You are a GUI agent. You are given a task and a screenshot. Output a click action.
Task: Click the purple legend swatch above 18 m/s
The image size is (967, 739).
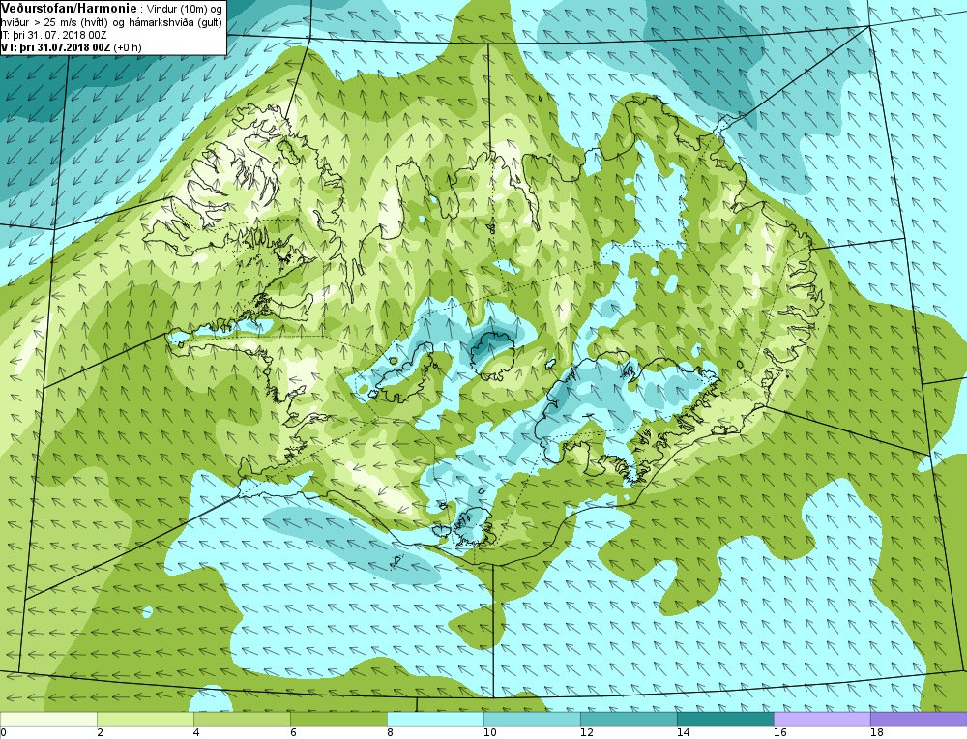click(x=919, y=720)
